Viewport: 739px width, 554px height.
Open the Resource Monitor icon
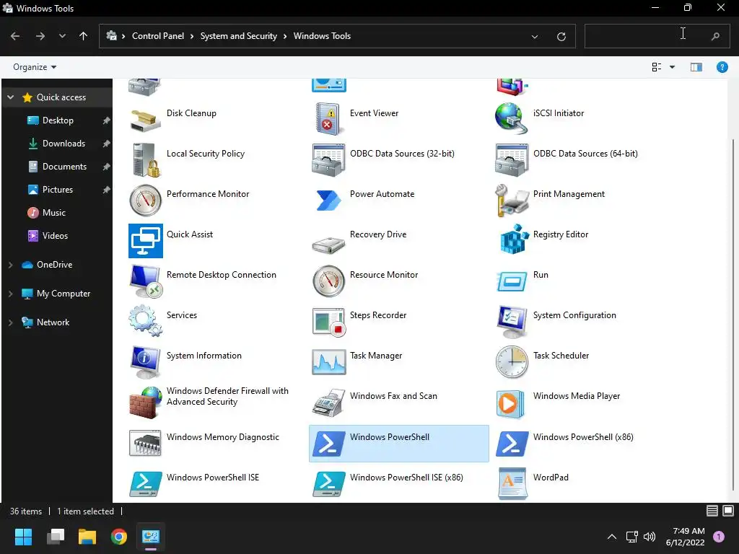[x=328, y=281]
